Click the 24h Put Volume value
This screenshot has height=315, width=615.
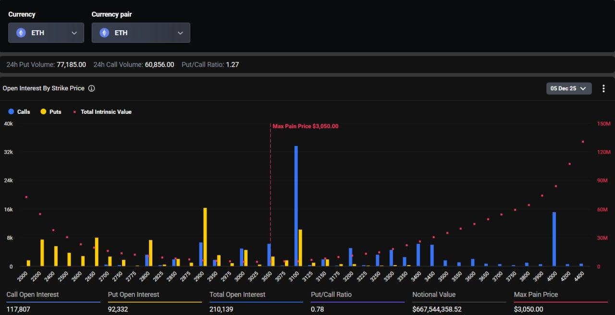(x=71, y=64)
